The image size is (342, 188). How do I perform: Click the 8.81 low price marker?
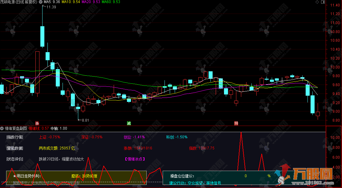click(84, 120)
